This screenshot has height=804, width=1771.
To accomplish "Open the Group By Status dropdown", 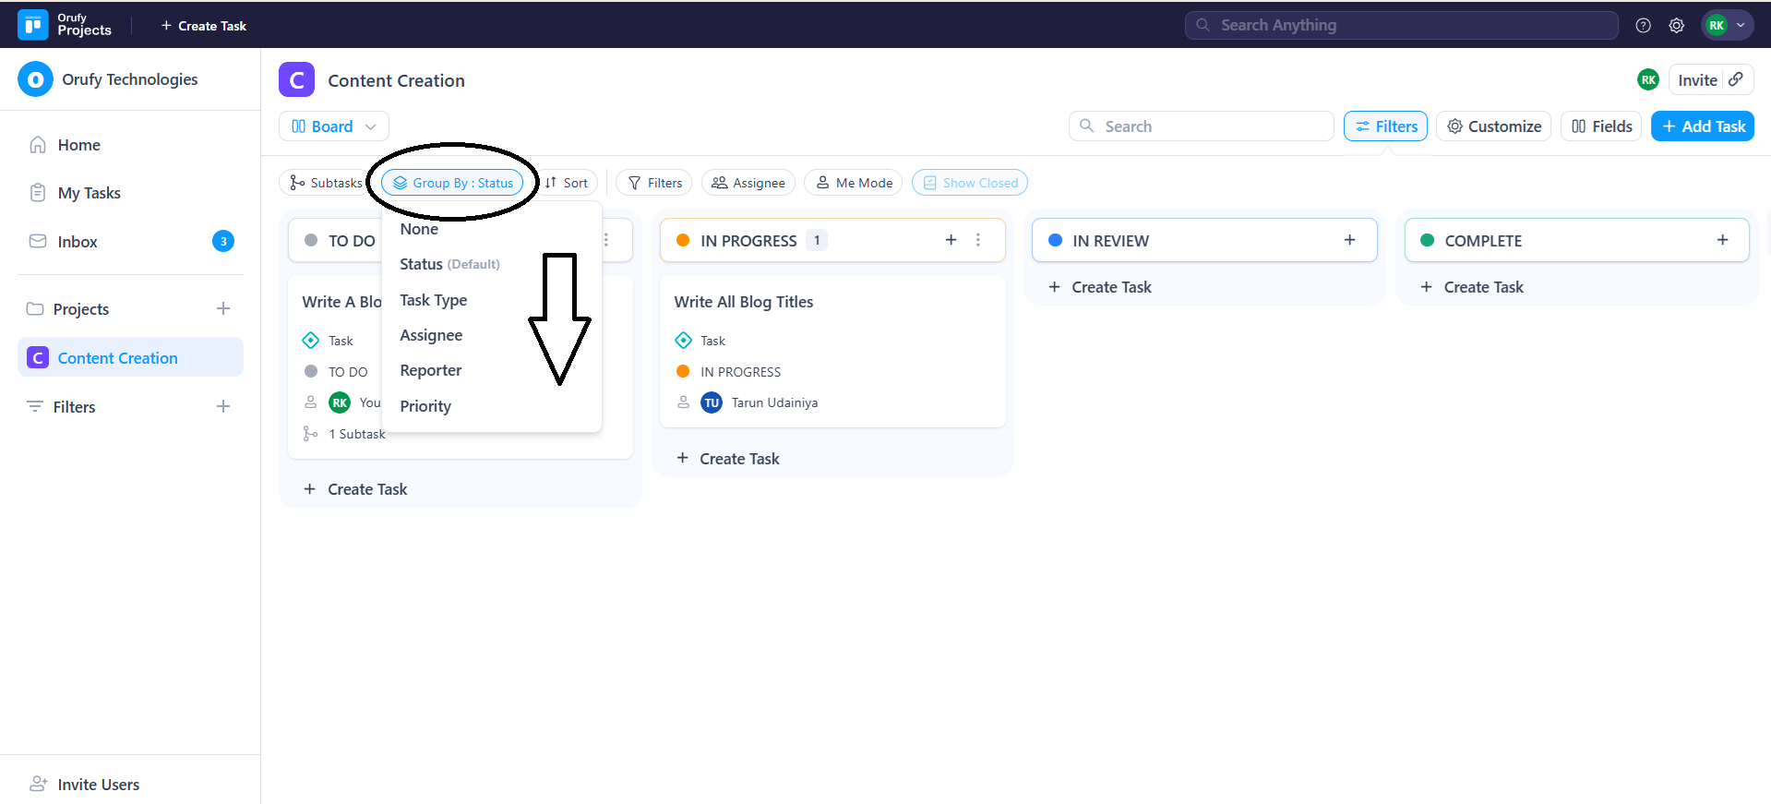I will [x=453, y=183].
